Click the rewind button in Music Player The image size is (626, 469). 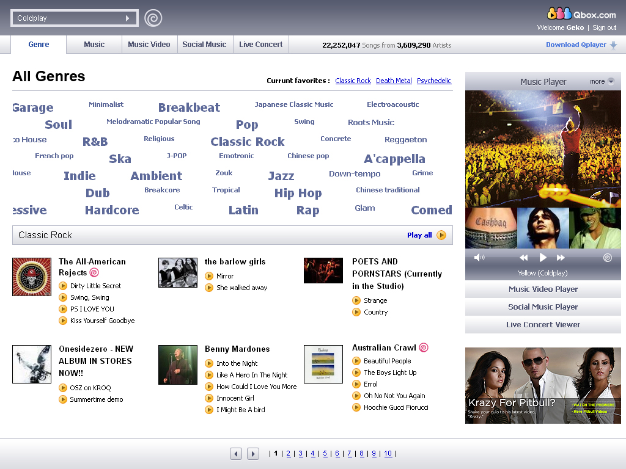(523, 258)
